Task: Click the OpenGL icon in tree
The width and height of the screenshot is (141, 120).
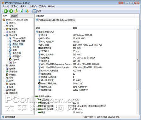Action: click(10, 60)
